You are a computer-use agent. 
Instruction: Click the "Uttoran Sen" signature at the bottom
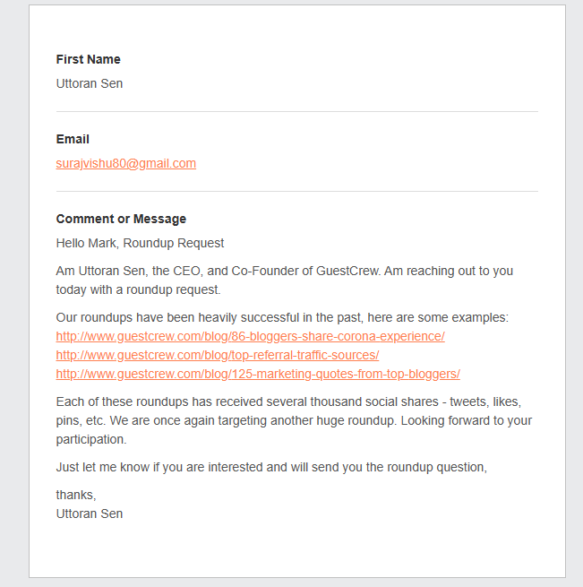point(90,514)
